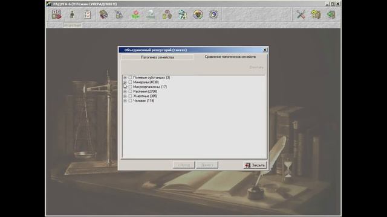This screenshot has height=217, width=387.
Task: Click the round emblem toolbar icon
Action: click(198, 14)
